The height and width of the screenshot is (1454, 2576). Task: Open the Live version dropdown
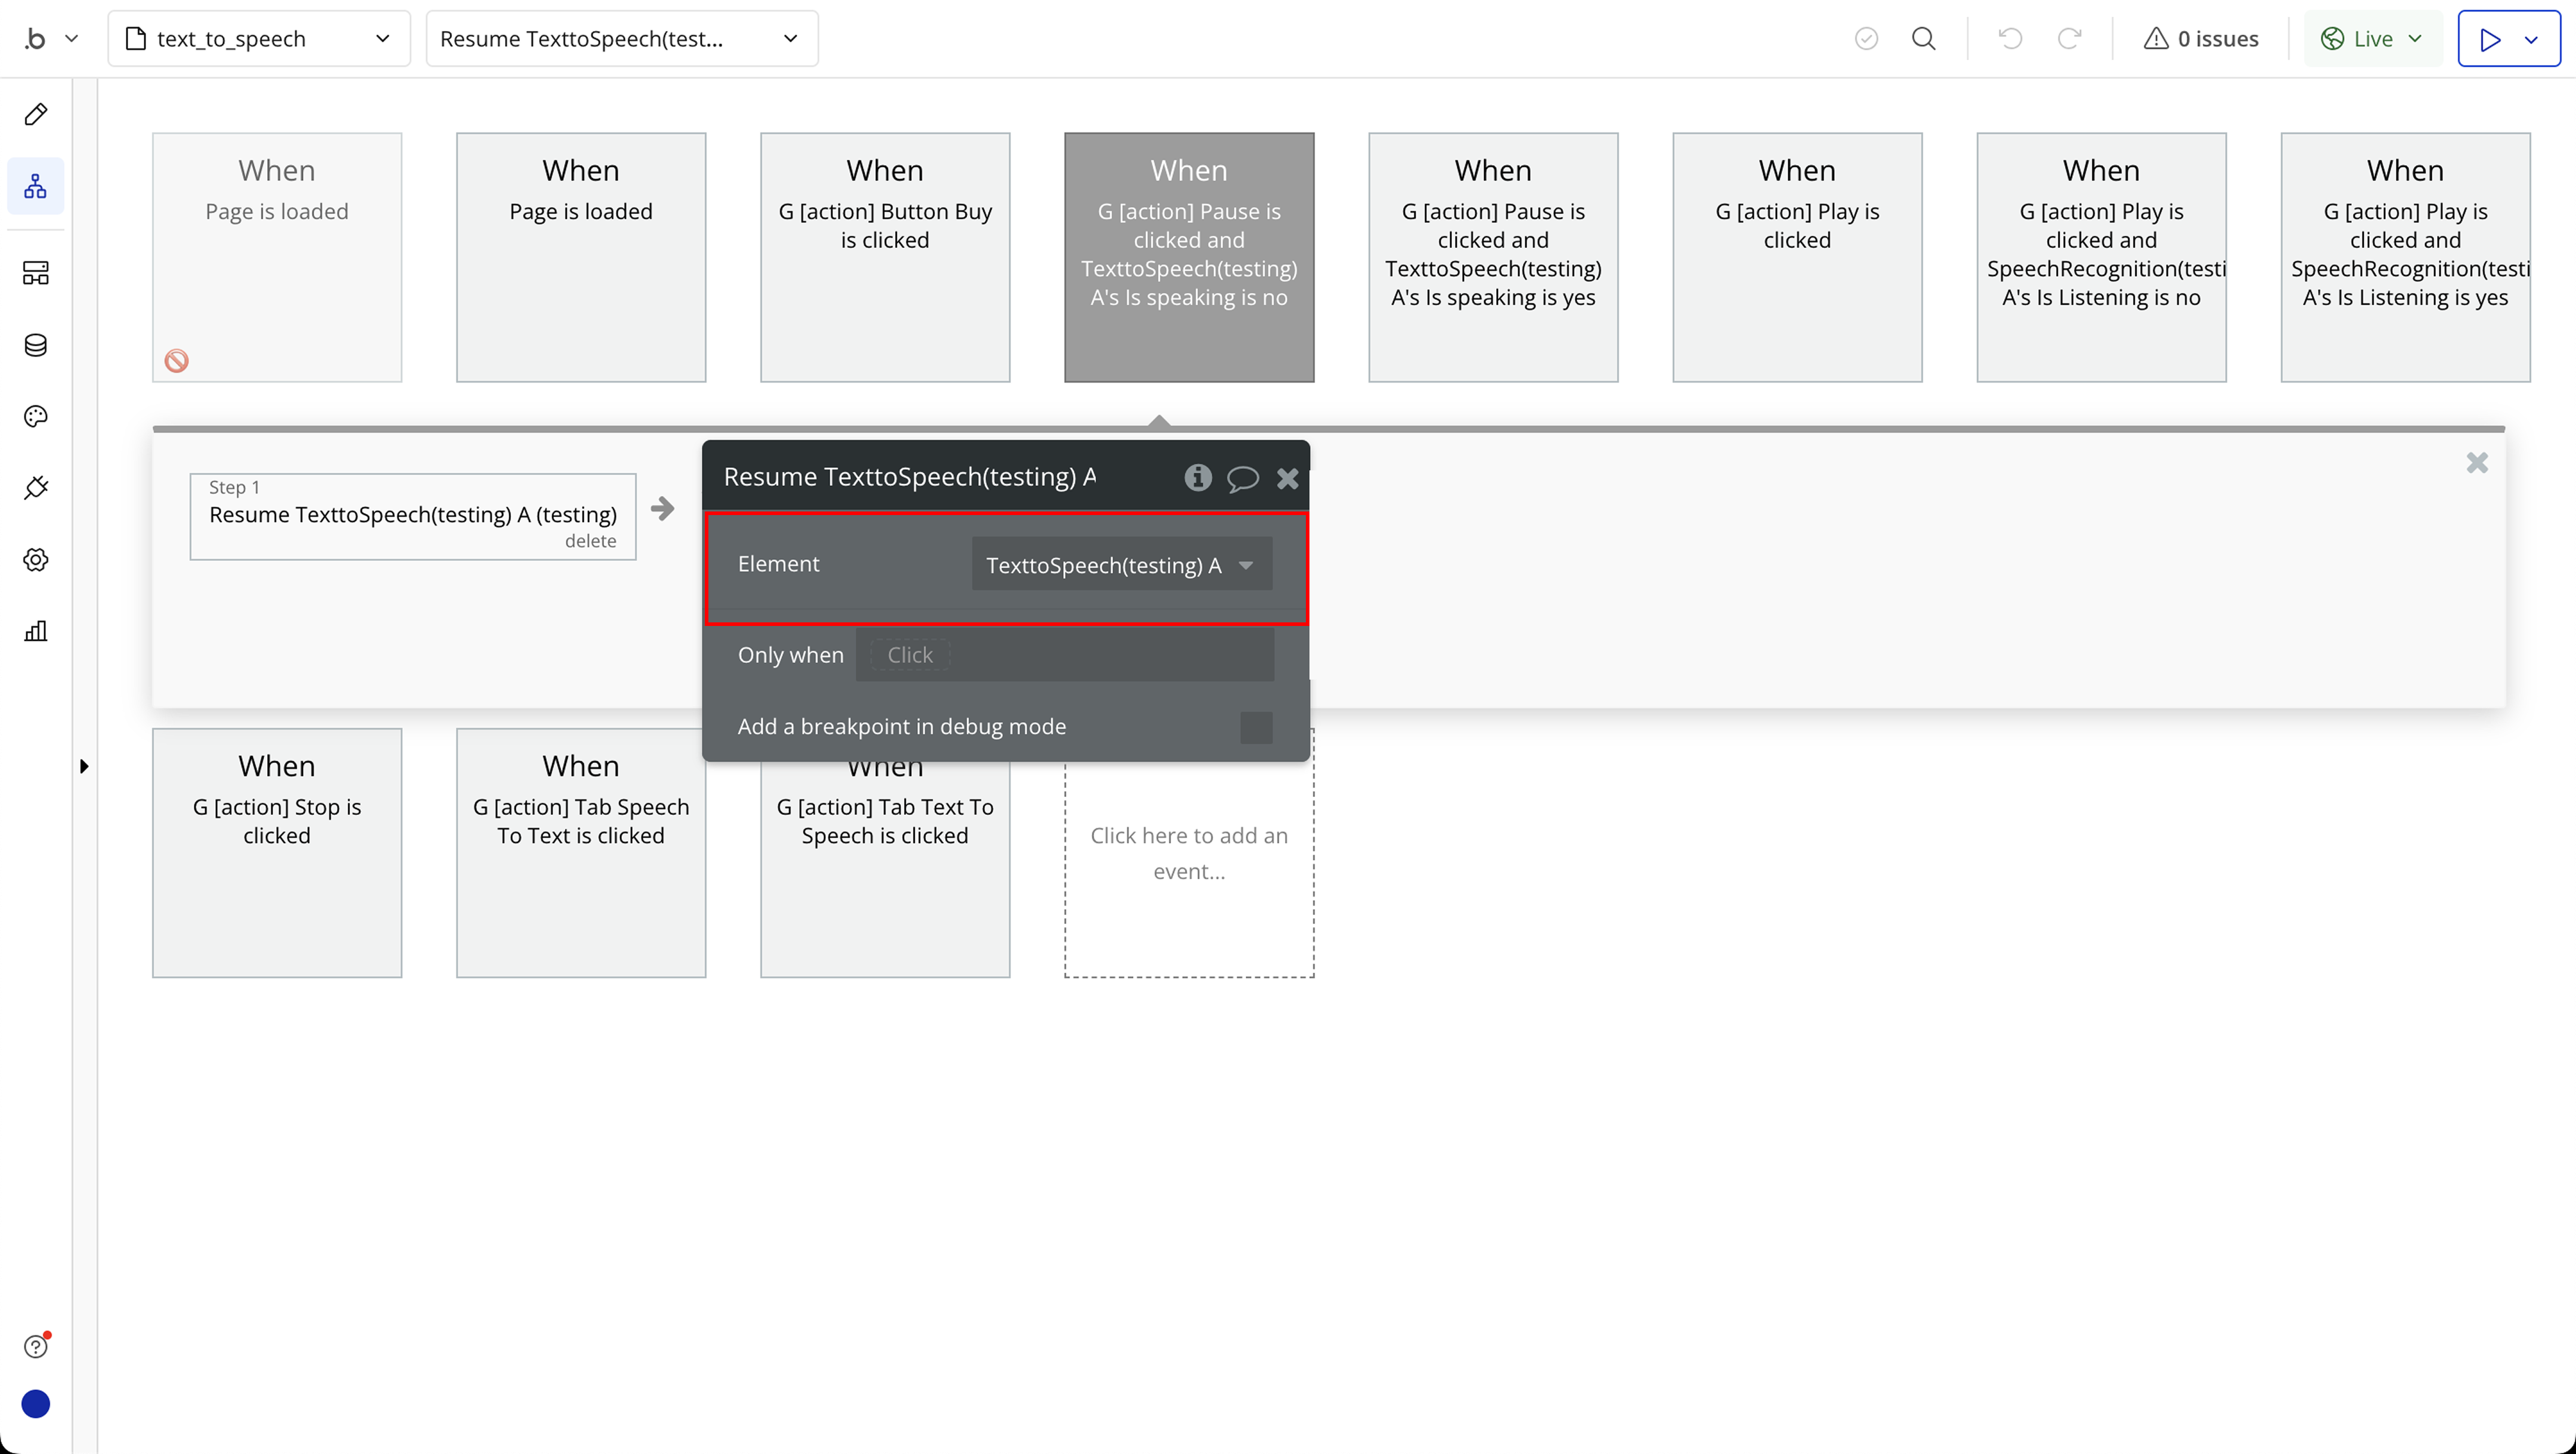coord(2372,39)
